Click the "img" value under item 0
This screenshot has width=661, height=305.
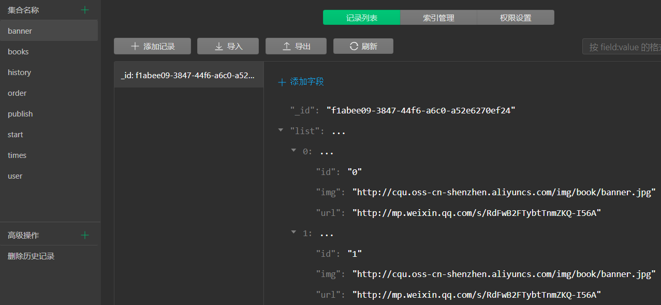coord(504,192)
